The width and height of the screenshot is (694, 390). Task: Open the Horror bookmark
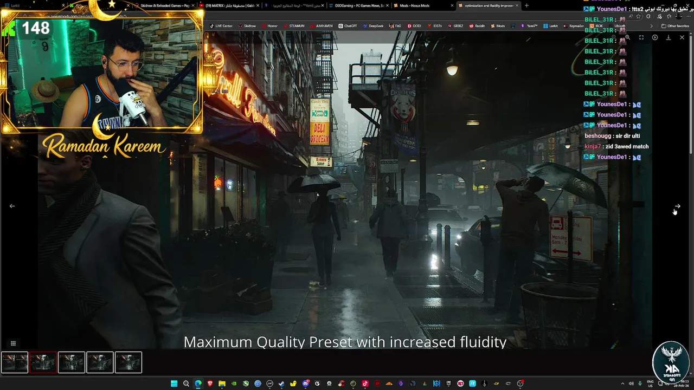[269, 26]
